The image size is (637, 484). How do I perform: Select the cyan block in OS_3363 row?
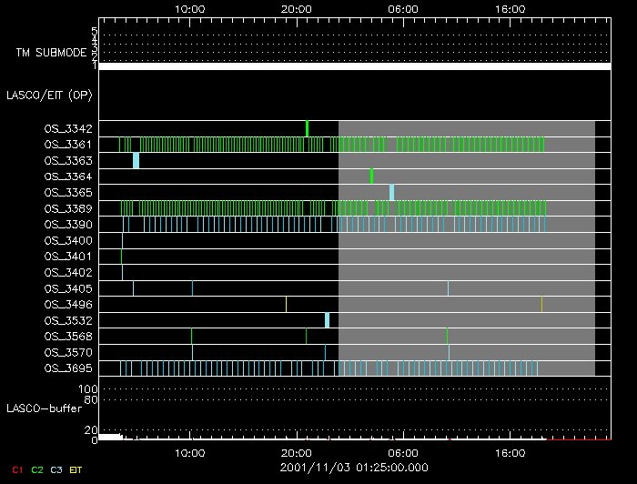pyautogui.click(x=136, y=160)
